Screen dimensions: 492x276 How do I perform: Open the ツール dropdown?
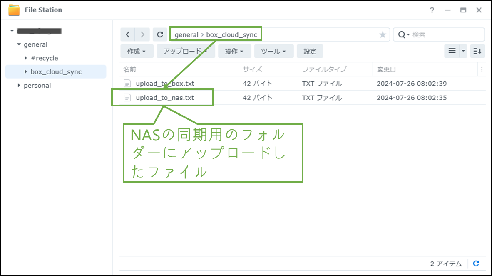coord(273,51)
